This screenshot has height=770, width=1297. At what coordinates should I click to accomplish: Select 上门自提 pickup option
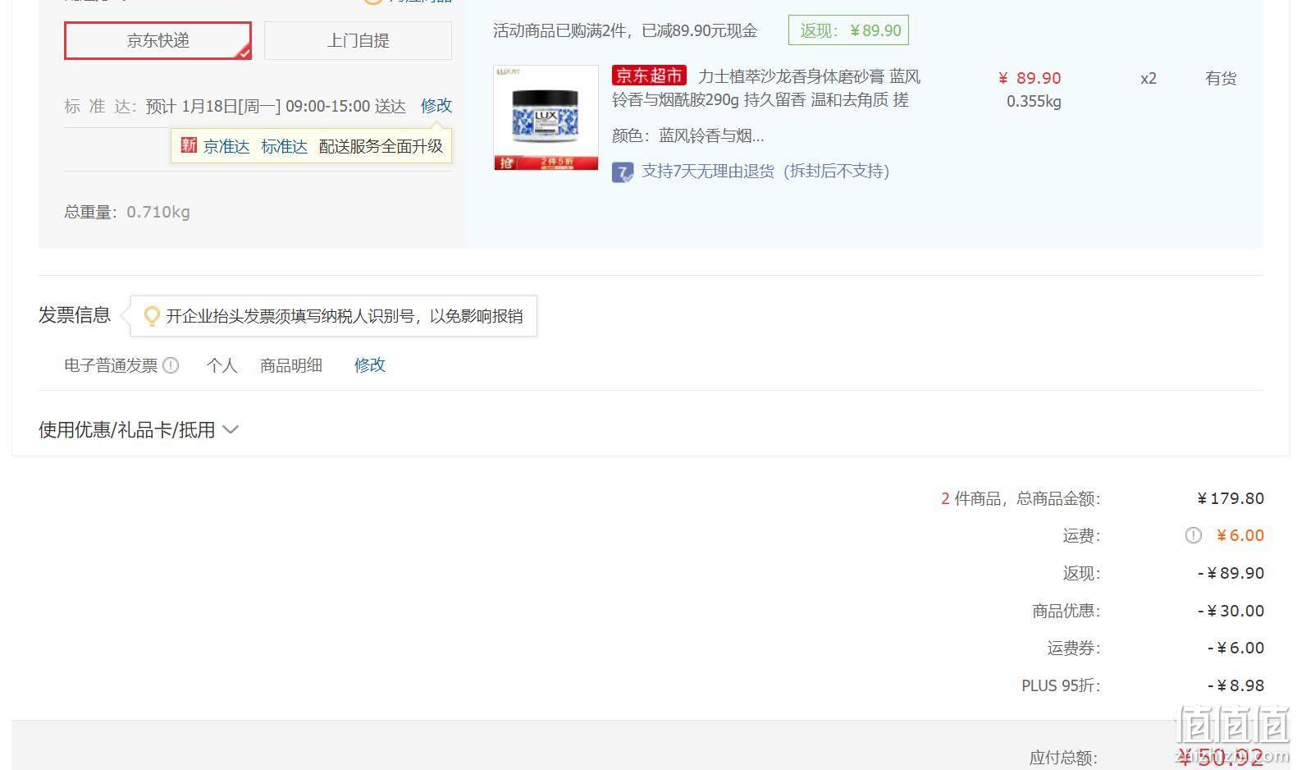click(x=358, y=40)
